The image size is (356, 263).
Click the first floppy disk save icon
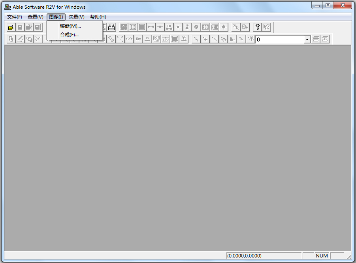point(20,27)
